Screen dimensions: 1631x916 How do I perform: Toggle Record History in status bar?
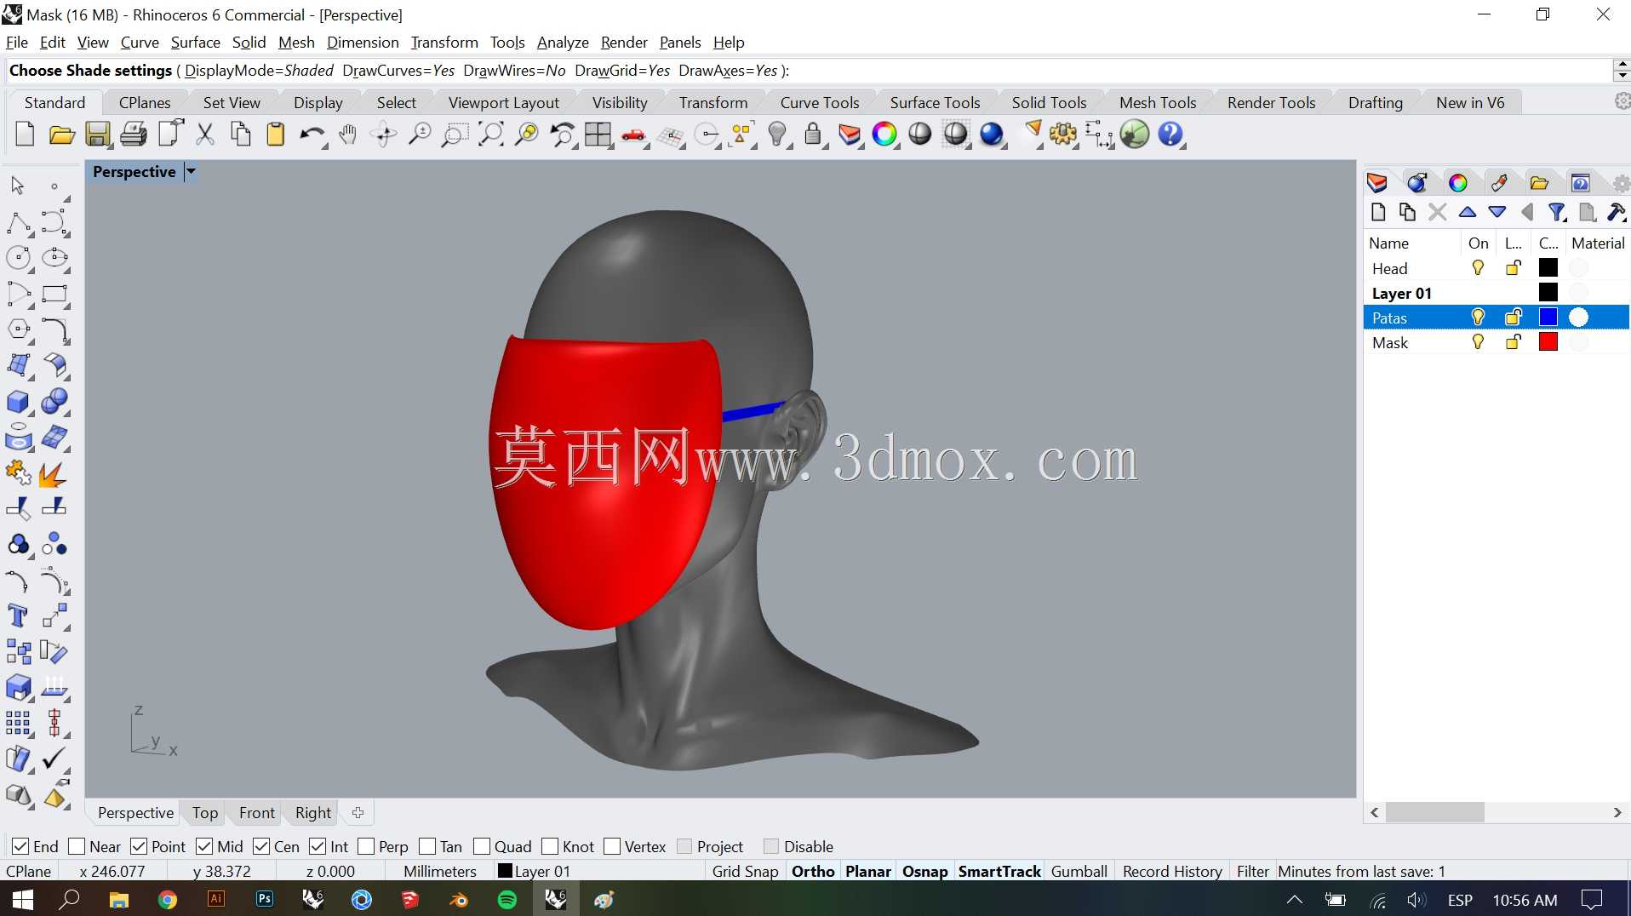point(1172,871)
